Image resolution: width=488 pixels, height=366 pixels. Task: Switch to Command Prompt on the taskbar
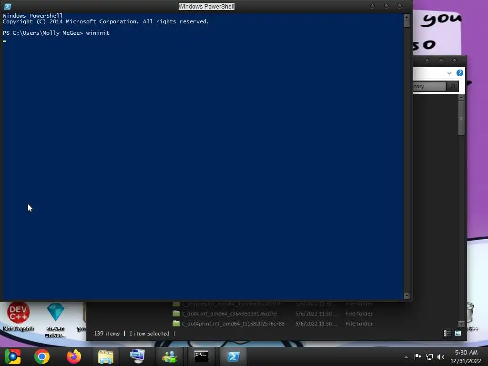point(201,356)
